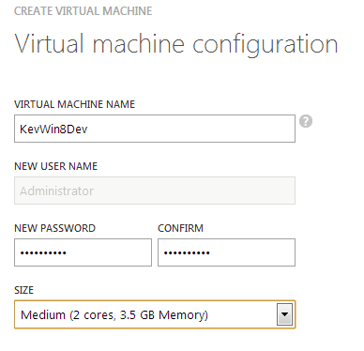The image size is (364, 351).
Task: Click the KevWin8Dev text in name box
Action: [53, 130]
